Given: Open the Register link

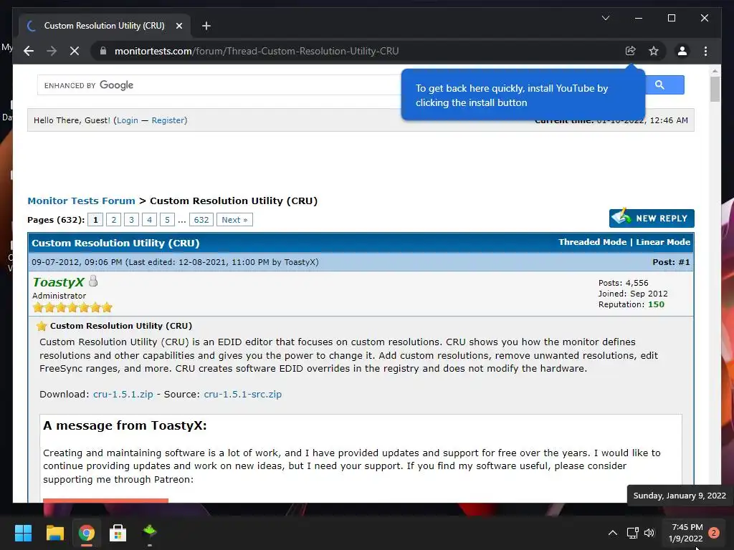Looking at the screenshot, I should point(168,120).
